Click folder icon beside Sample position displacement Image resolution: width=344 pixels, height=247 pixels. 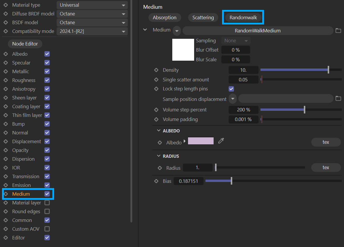(338, 99)
